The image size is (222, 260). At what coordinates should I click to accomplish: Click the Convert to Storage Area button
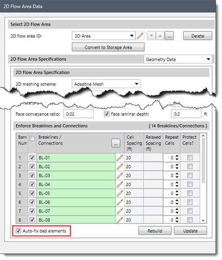point(108,47)
